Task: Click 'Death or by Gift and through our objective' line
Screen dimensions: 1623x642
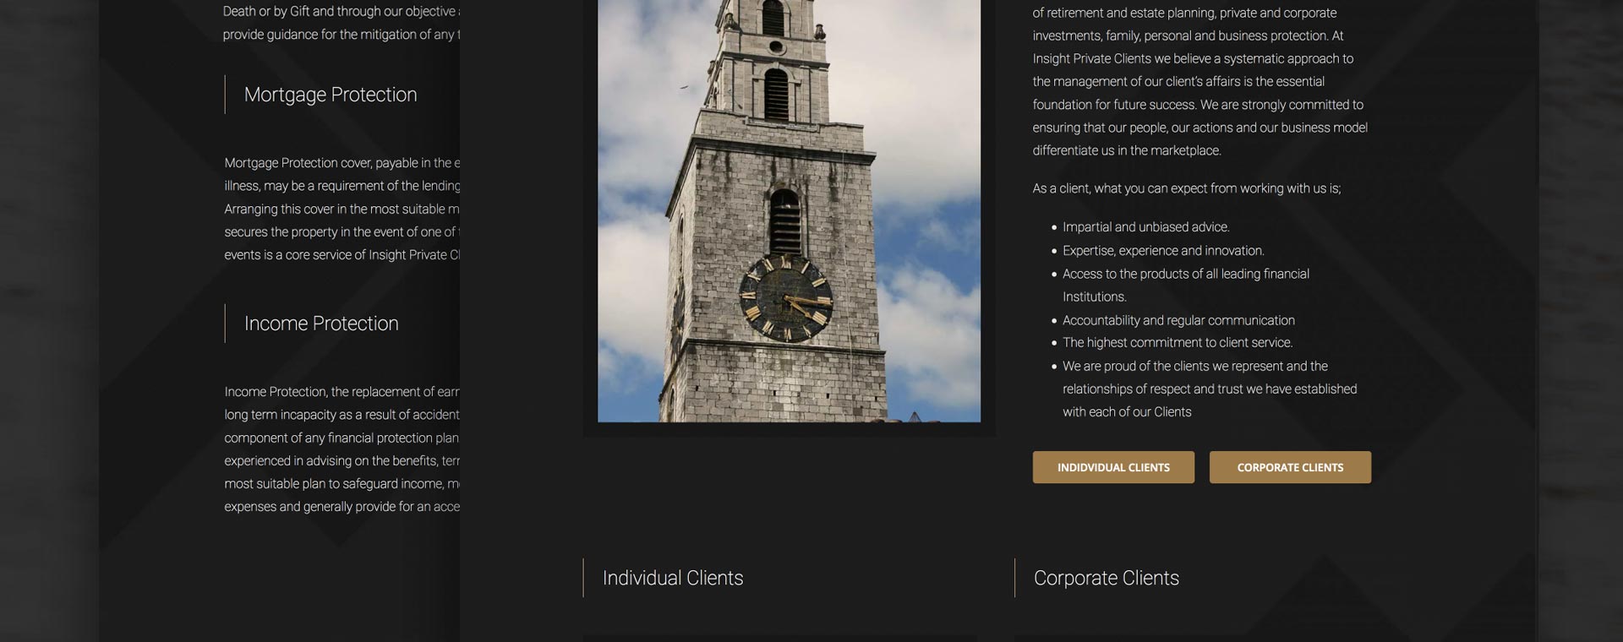Action: click(x=342, y=12)
